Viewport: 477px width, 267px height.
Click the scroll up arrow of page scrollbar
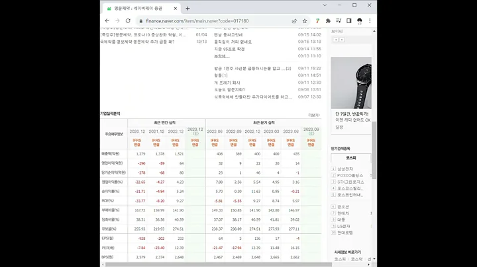coord(374,31)
